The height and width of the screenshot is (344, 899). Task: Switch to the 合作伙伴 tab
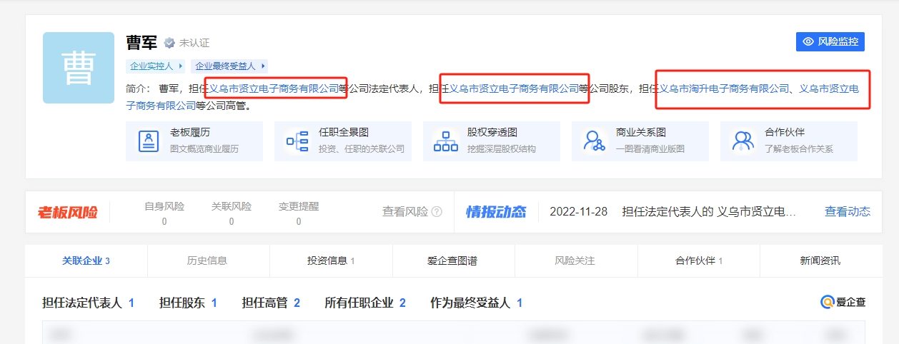point(699,260)
